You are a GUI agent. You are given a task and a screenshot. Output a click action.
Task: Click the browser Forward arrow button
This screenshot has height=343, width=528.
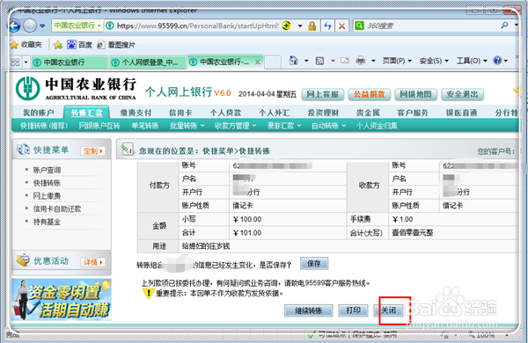[x=30, y=26]
